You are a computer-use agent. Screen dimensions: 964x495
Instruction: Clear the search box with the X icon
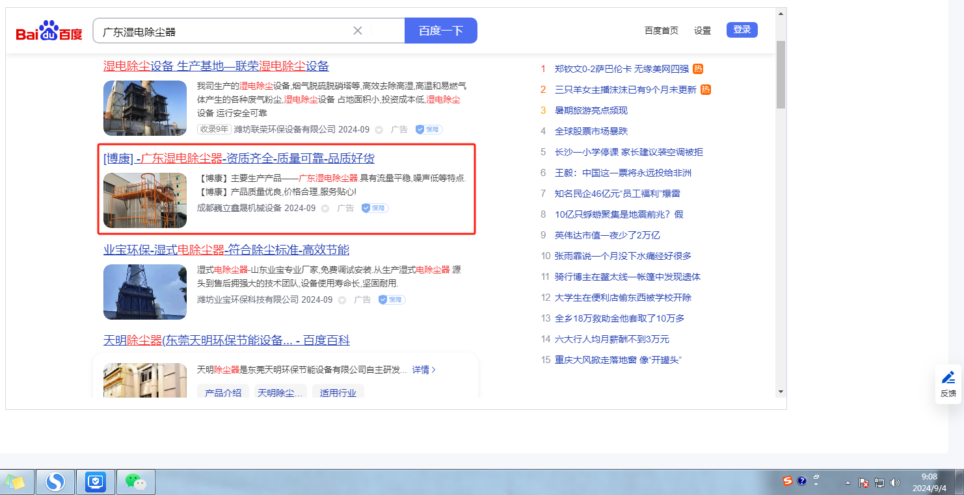point(357,31)
